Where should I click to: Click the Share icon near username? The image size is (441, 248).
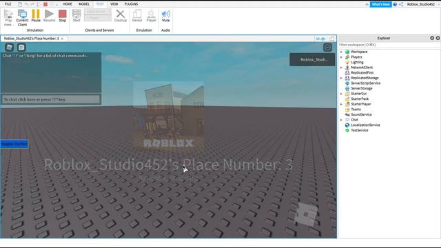click(401, 4)
